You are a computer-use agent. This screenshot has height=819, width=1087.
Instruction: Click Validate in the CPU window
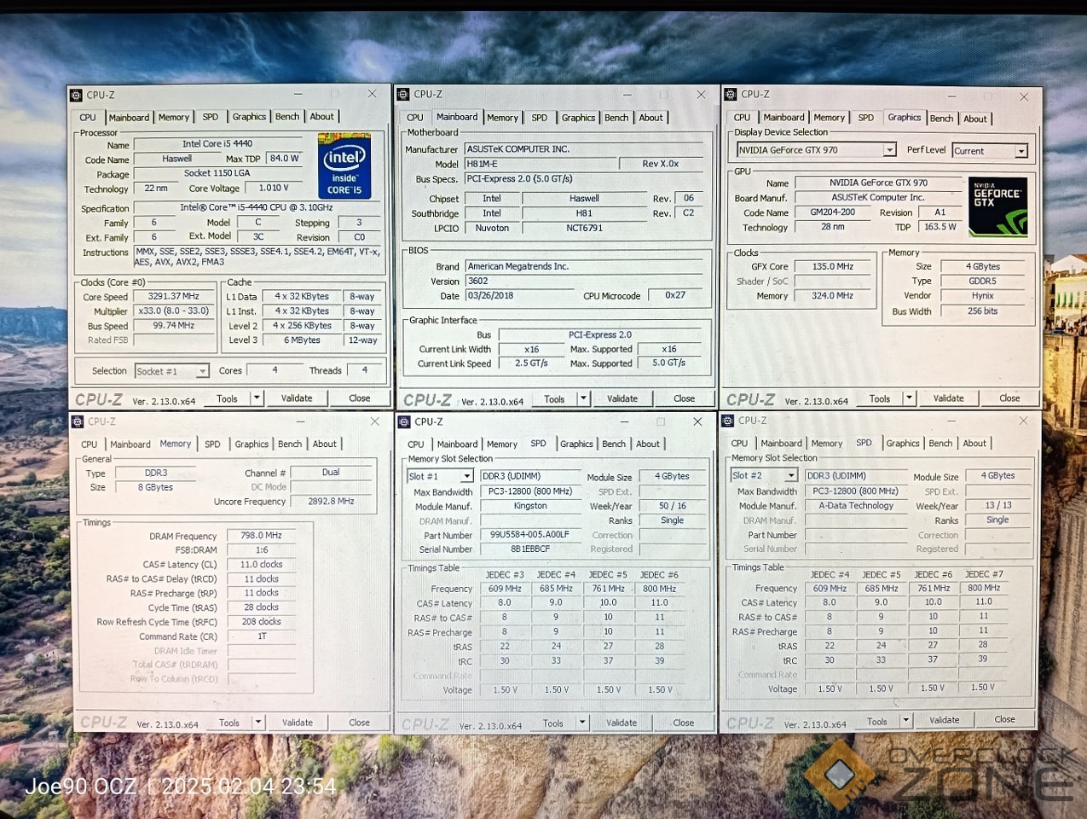297,398
